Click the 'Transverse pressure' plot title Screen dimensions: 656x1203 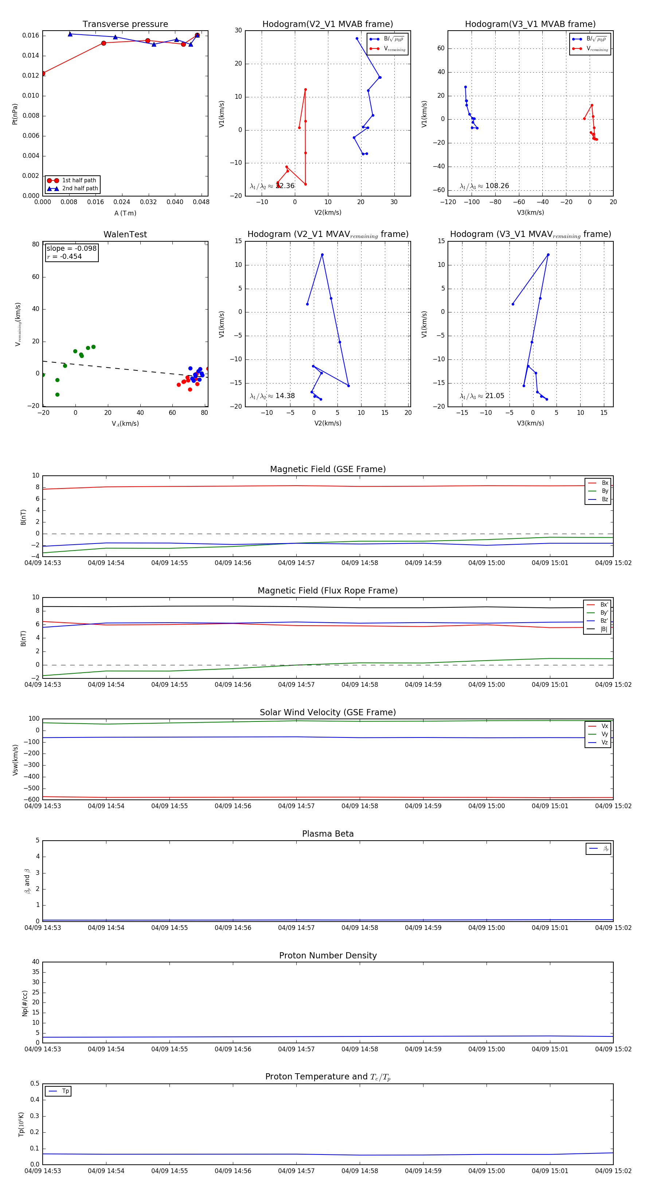pyautogui.click(x=125, y=24)
